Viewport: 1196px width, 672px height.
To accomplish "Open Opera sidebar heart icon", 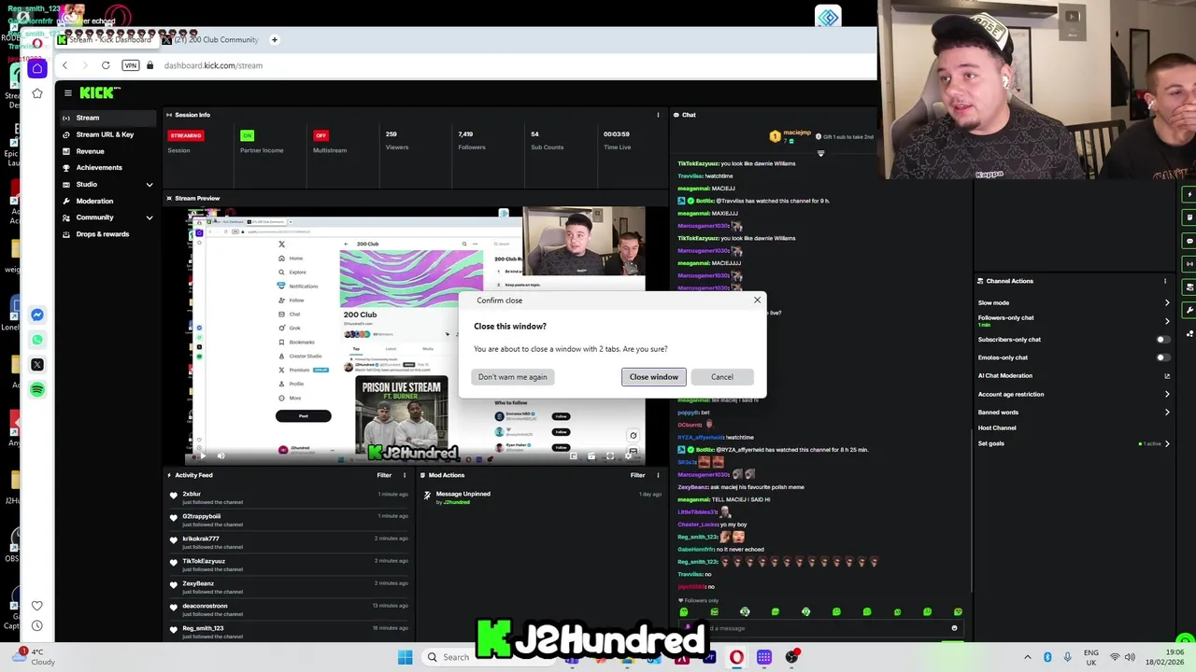I will coord(37,606).
